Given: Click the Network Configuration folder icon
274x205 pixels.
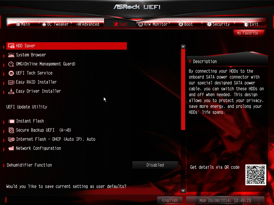Looking at the screenshot, I should [x=11, y=148].
